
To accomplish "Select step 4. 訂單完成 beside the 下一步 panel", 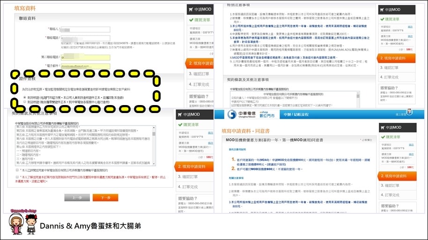I will (x=195, y=187).
